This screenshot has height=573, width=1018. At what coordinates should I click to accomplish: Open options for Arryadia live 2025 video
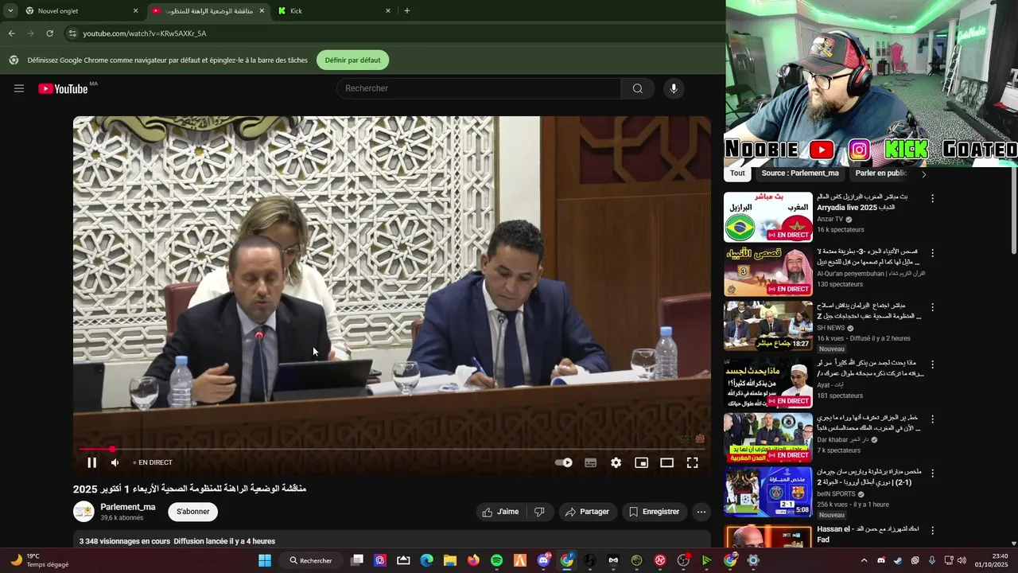click(932, 198)
